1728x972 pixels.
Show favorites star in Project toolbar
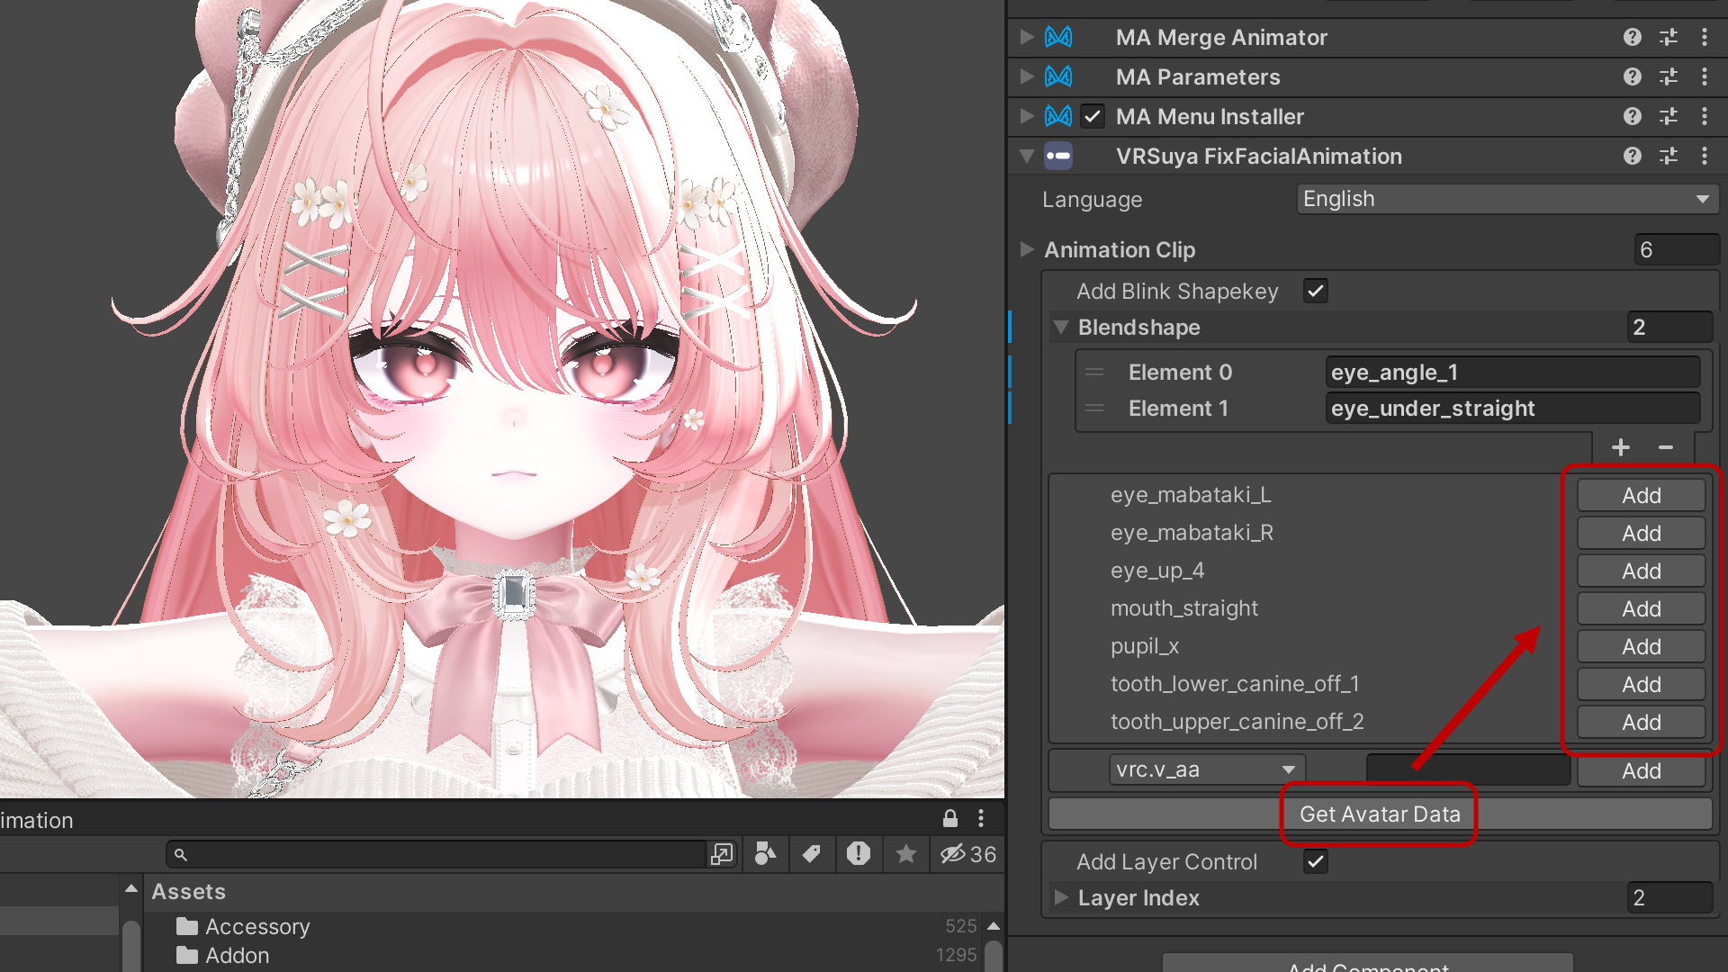(906, 854)
